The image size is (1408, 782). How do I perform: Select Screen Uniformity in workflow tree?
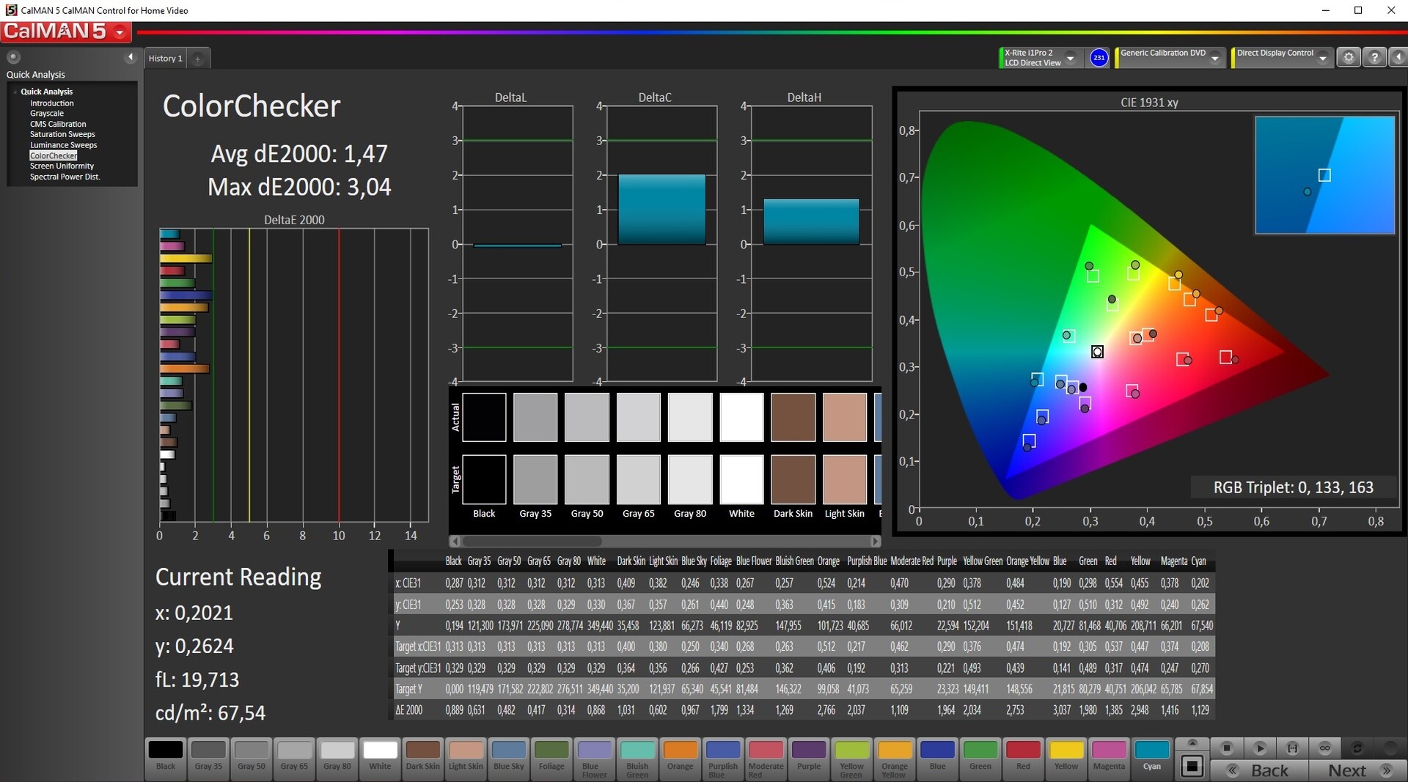coord(62,166)
